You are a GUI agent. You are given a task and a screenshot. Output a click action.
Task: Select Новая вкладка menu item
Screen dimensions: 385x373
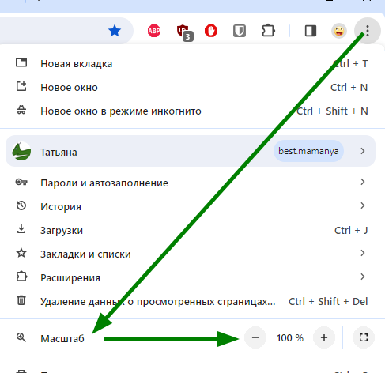tap(192, 63)
